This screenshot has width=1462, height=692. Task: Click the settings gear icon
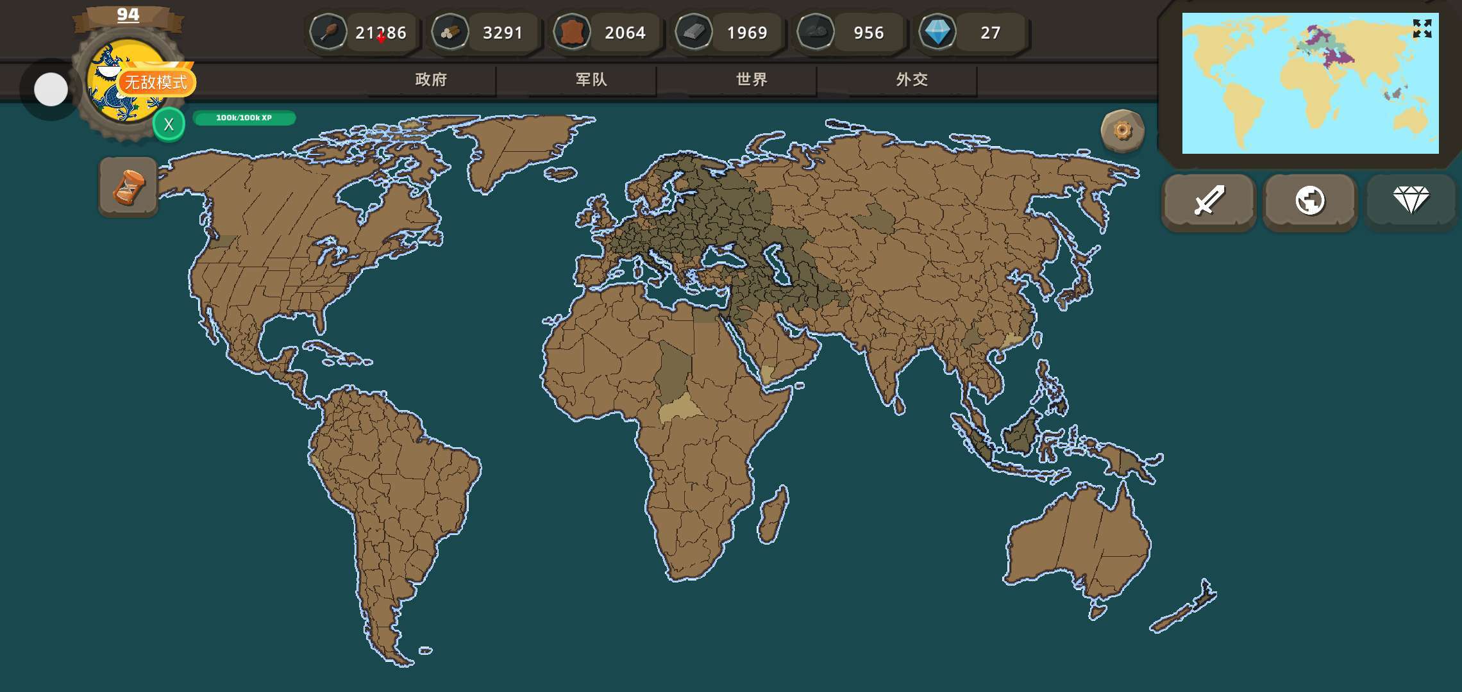(1122, 131)
